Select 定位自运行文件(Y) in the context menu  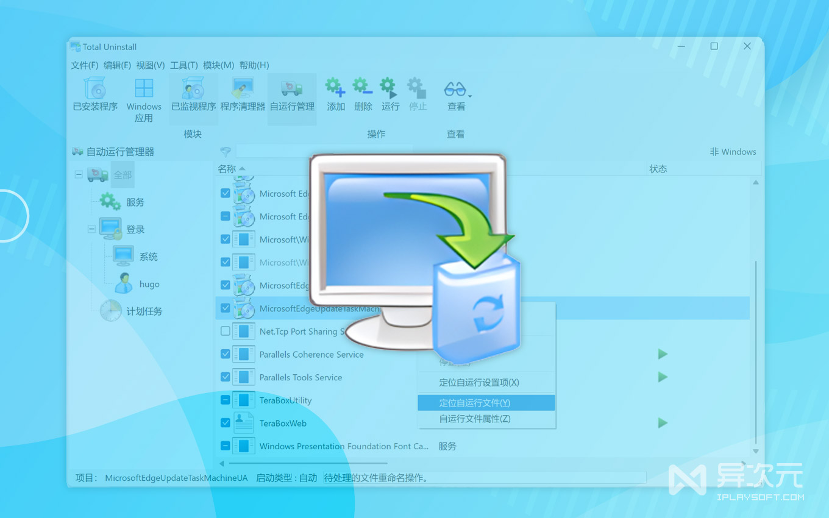click(x=486, y=402)
